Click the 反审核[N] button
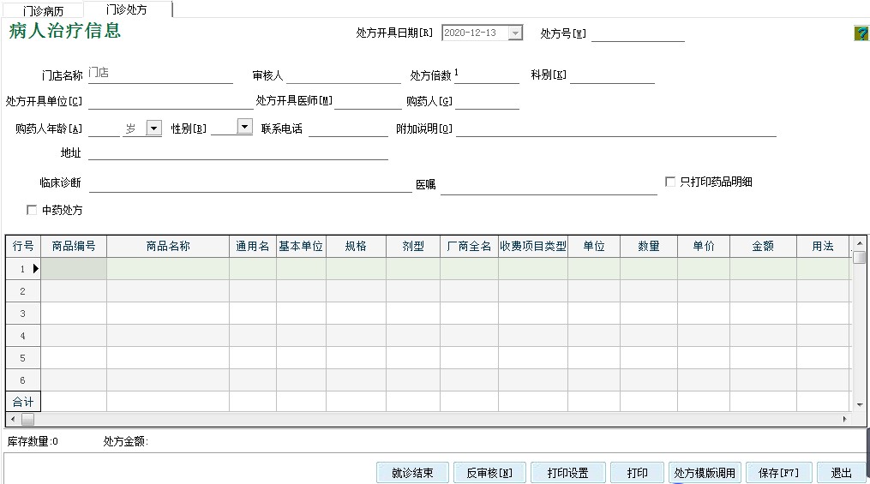 pos(489,472)
